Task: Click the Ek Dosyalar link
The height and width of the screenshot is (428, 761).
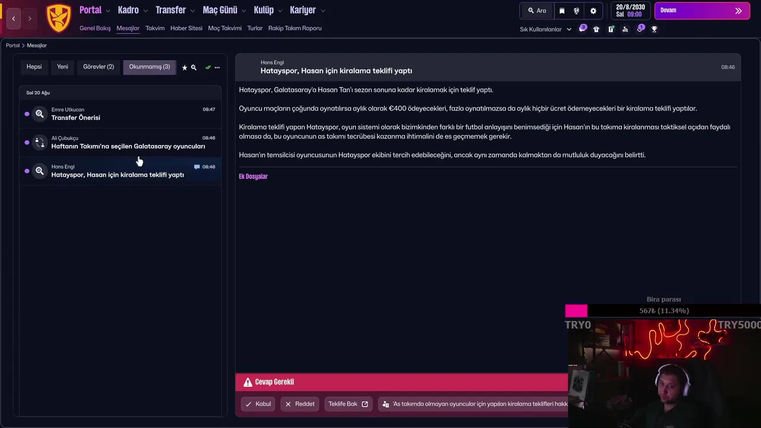Action: point(253,177)
